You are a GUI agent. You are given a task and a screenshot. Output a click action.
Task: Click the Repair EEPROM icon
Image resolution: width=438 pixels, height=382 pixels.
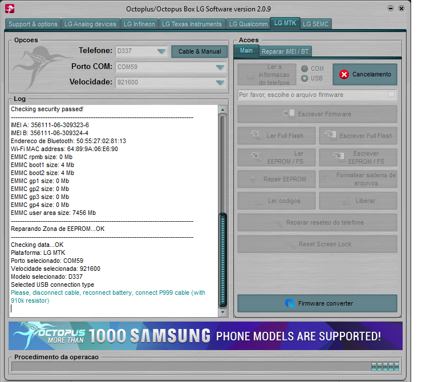[x=253, y=179]
